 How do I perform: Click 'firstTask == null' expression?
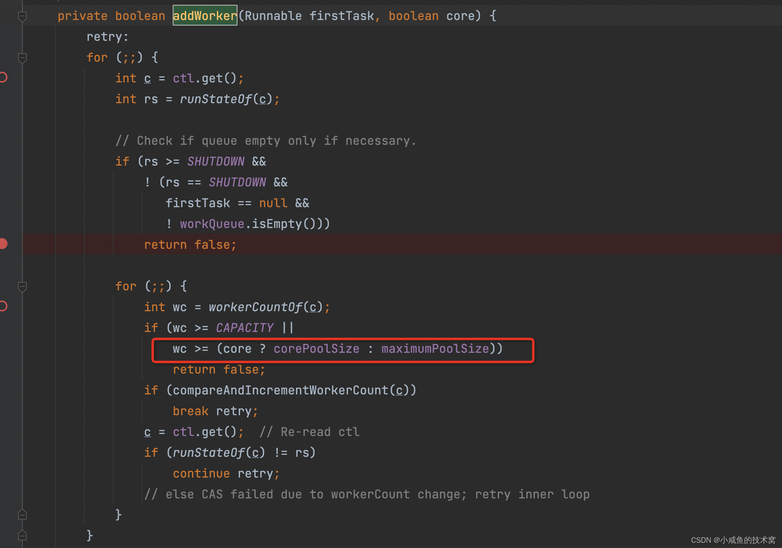point(227,203)
